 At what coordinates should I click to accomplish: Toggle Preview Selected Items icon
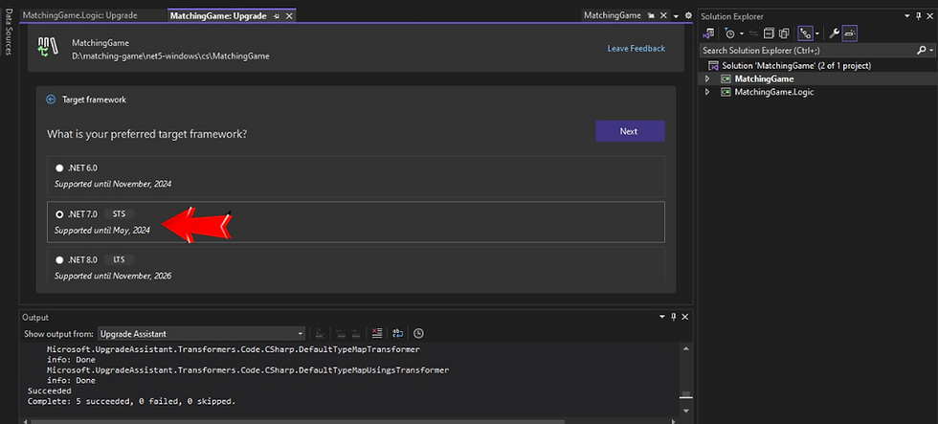tap(850, 33)
